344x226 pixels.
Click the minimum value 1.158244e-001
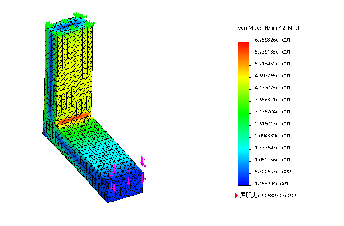tap(272, 184)
